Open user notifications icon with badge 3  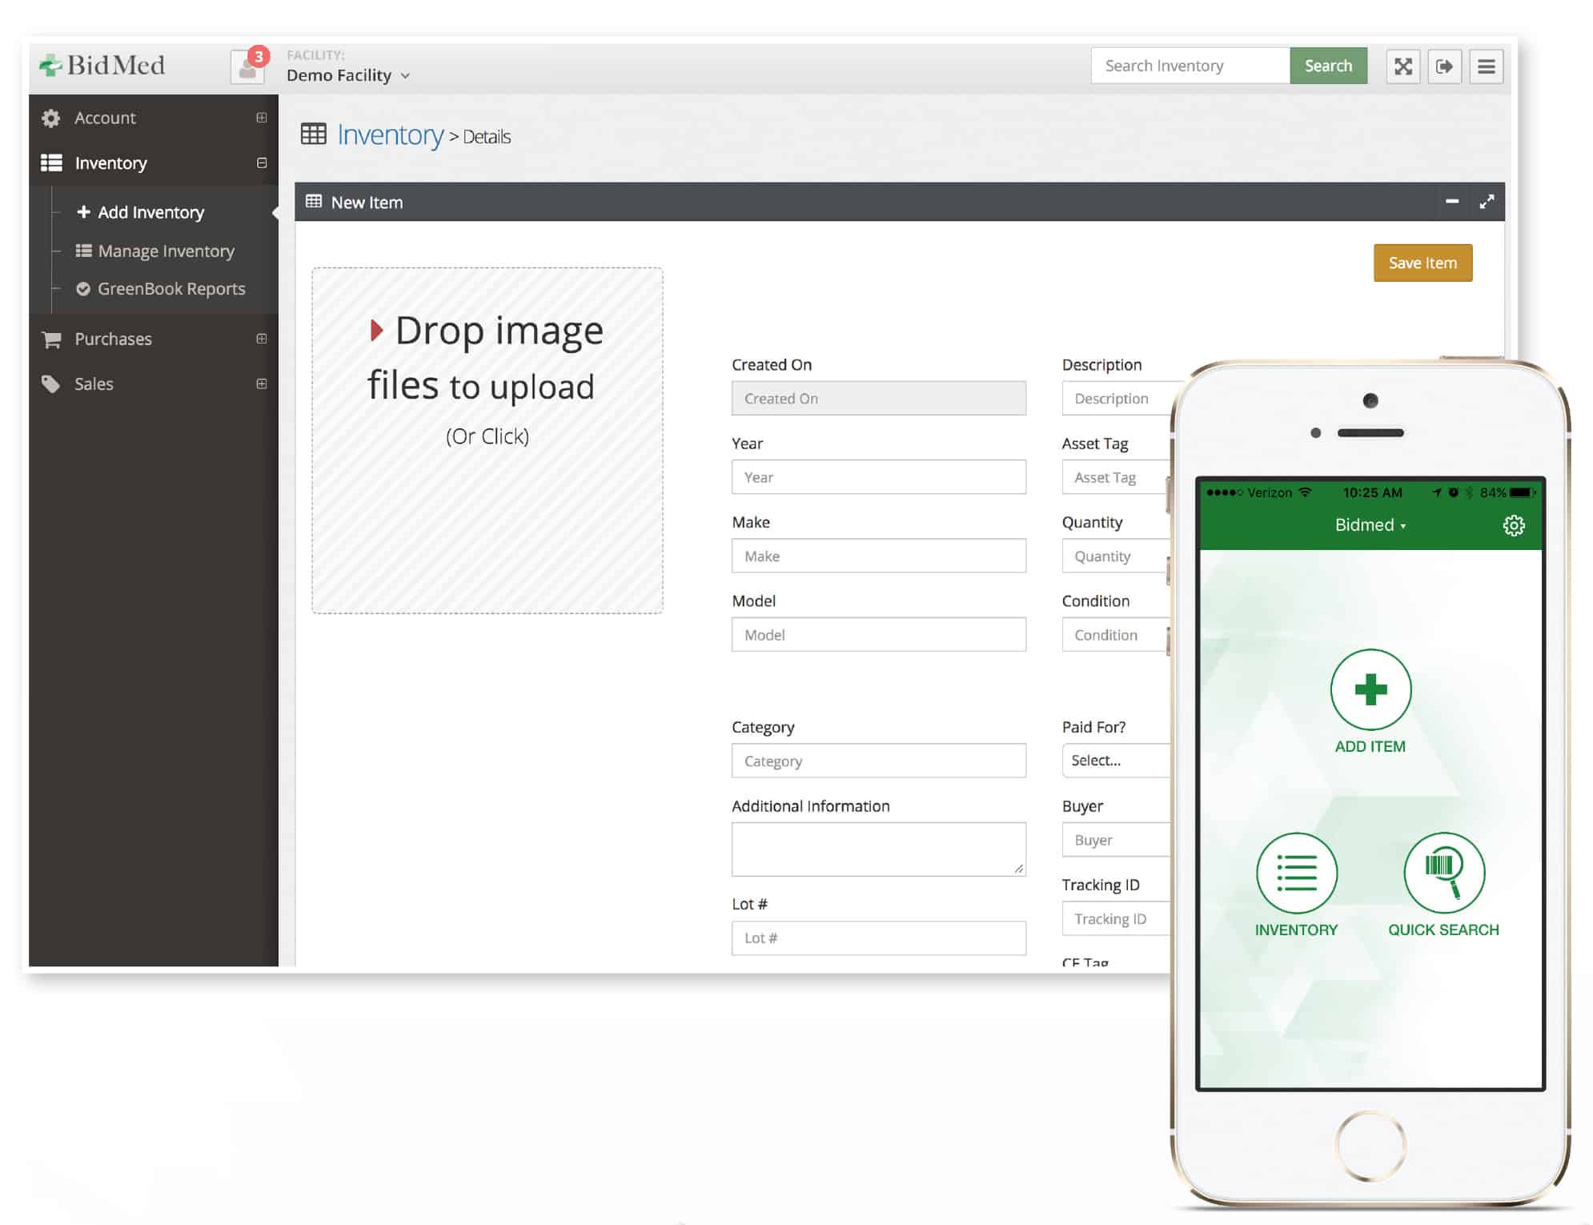pos(248,66)
